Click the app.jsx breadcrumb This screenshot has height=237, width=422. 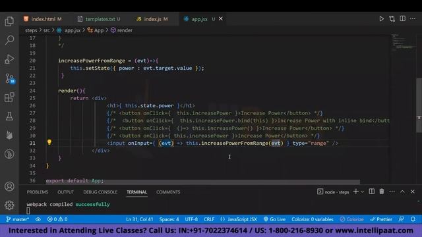click(x=69, y=30)
